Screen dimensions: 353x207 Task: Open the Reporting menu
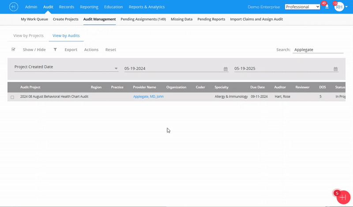coord(89,7)
